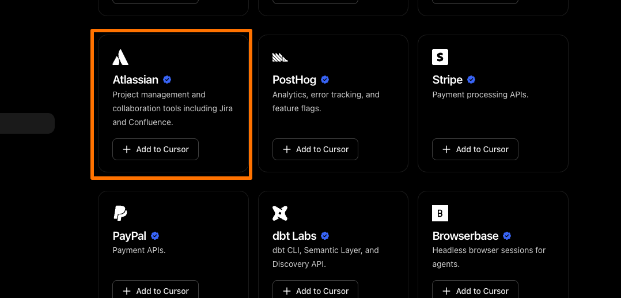Viewport: 621px width, 298px height.
Task: Select 'dbt CLI, Semantic Layer' description
Action: tap(325, 257)
